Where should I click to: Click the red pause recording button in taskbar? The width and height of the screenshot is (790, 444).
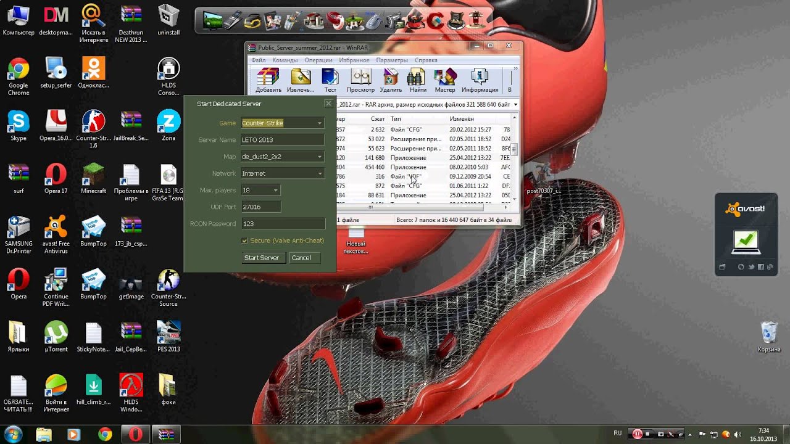[638, 434]
